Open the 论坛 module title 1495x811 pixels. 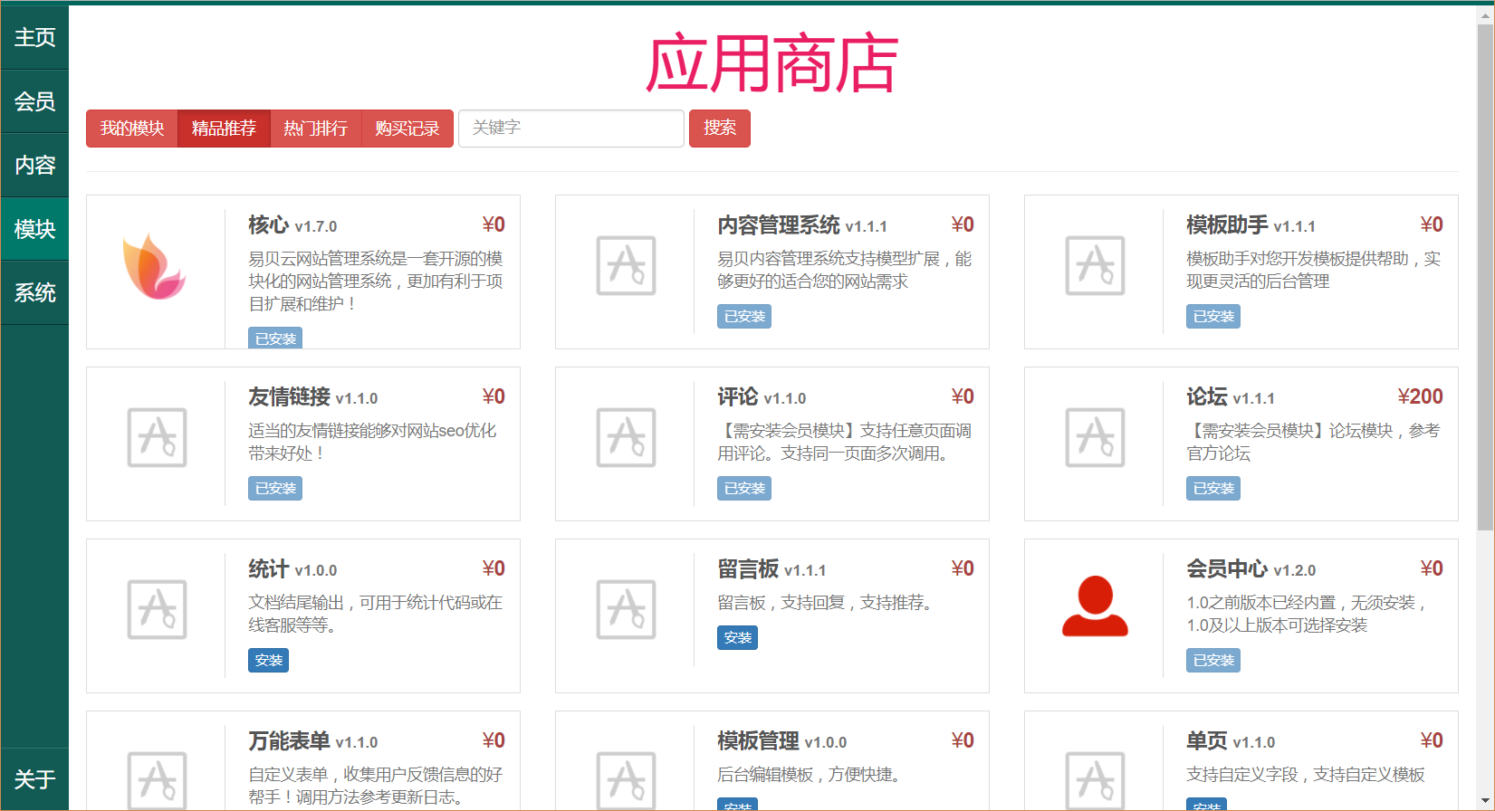click(1207, 396)
